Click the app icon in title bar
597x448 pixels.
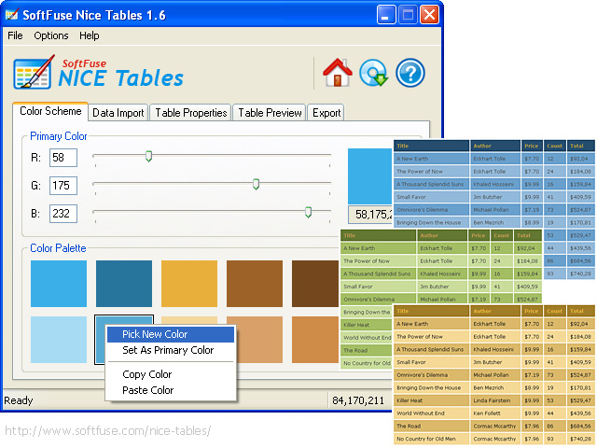tap(12, 15)
